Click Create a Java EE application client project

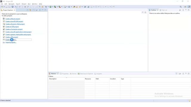[19, 32]
